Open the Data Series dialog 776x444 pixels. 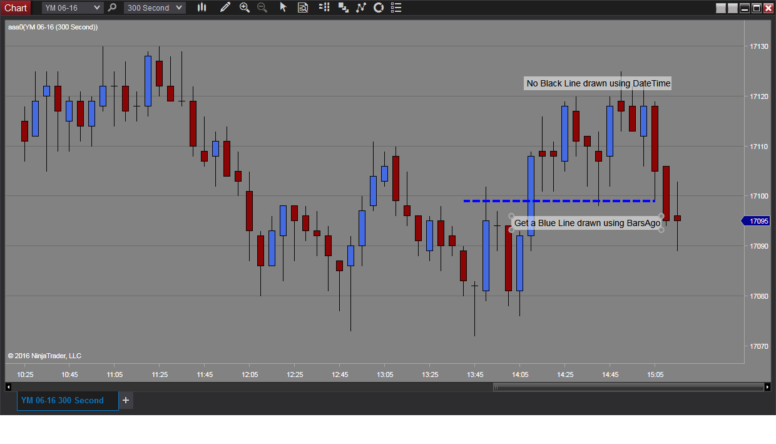344,8
